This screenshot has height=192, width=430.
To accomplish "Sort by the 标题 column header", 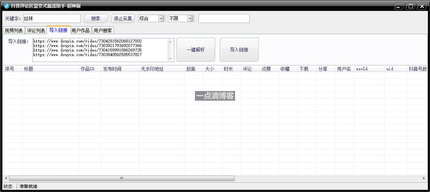I will coord(50,69).
